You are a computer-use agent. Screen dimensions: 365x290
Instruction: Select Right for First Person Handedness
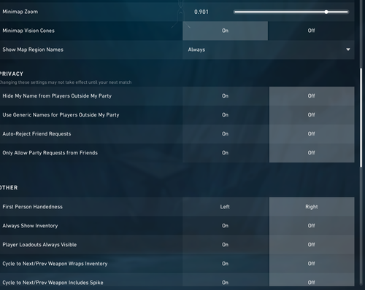coord(312,207)
